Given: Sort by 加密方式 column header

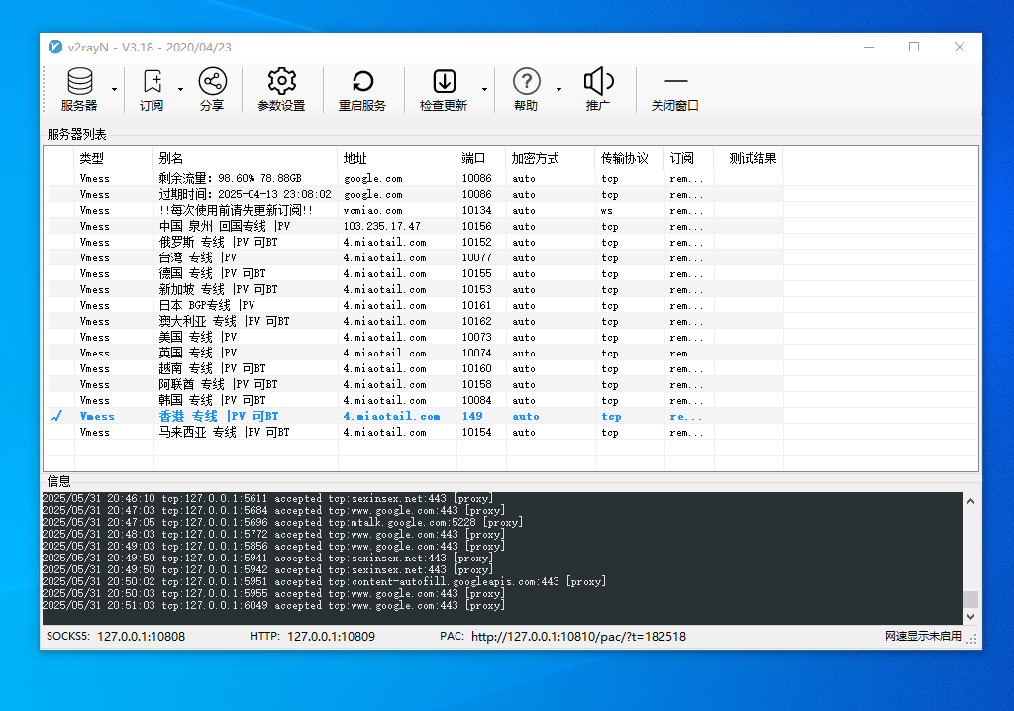Looking at the screenshot, I should (551, 158).
